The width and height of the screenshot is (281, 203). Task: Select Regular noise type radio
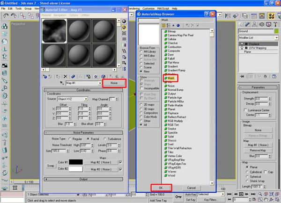[70, 139]
